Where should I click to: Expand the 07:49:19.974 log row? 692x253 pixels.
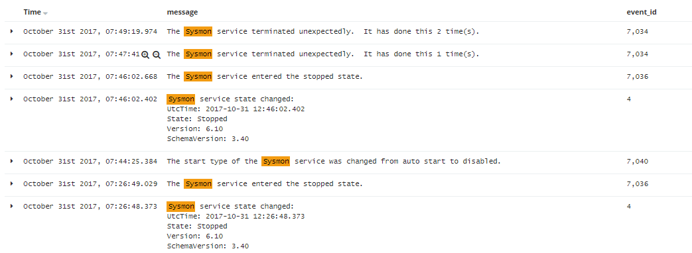point(12,31)
